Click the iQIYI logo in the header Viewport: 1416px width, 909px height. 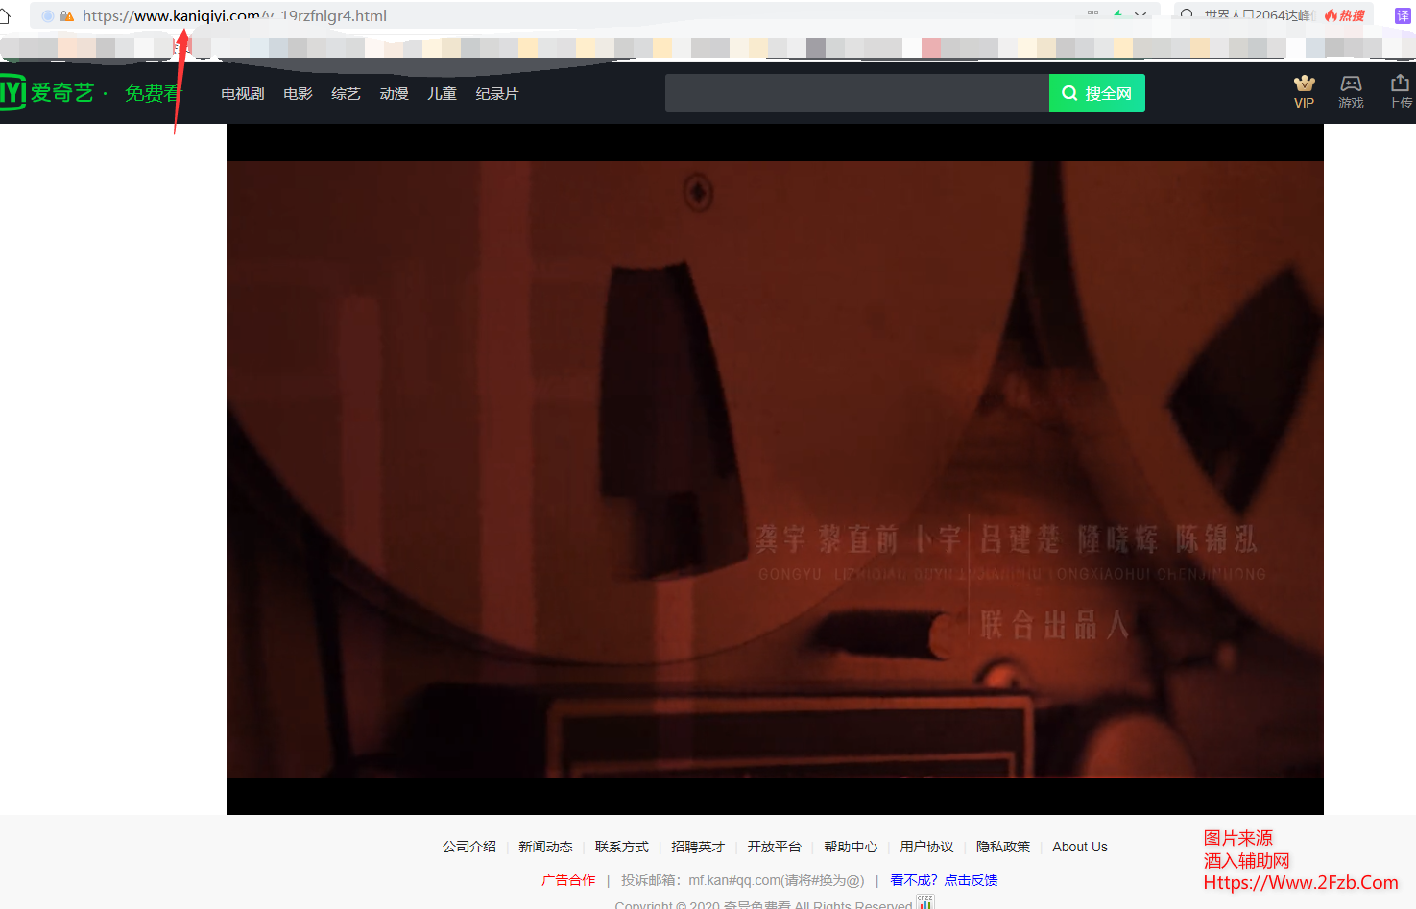pyautogui.click(x=47, y=92)
